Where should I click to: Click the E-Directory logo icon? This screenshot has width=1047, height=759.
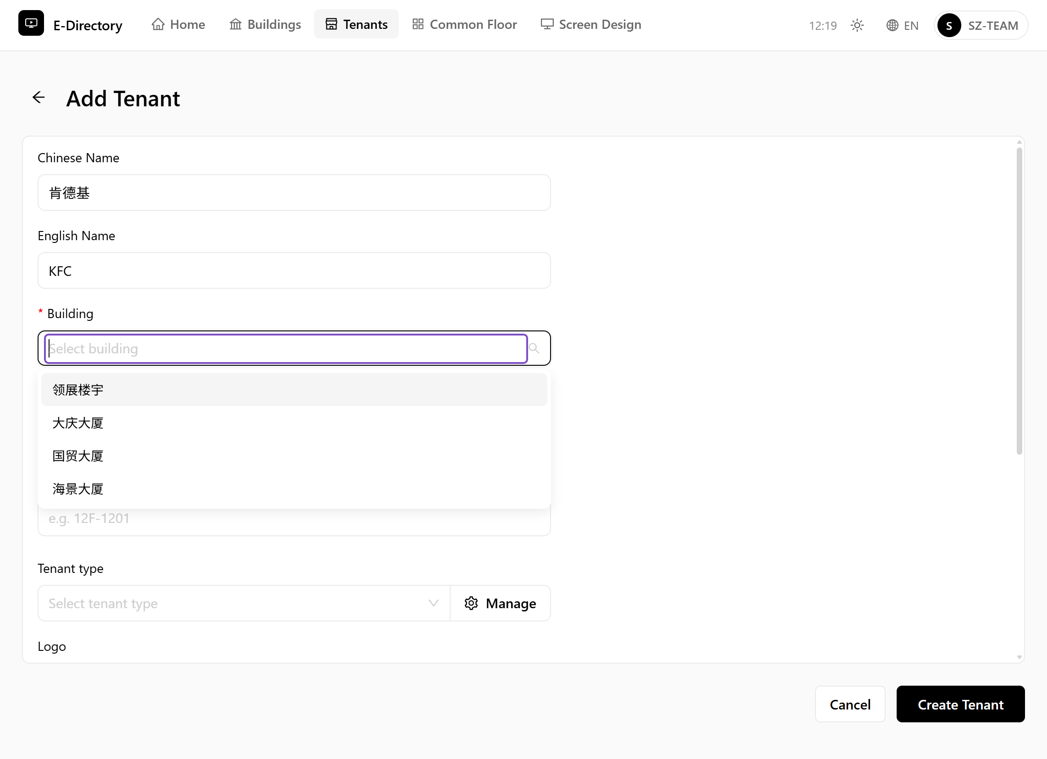click(x=31, y=23)
